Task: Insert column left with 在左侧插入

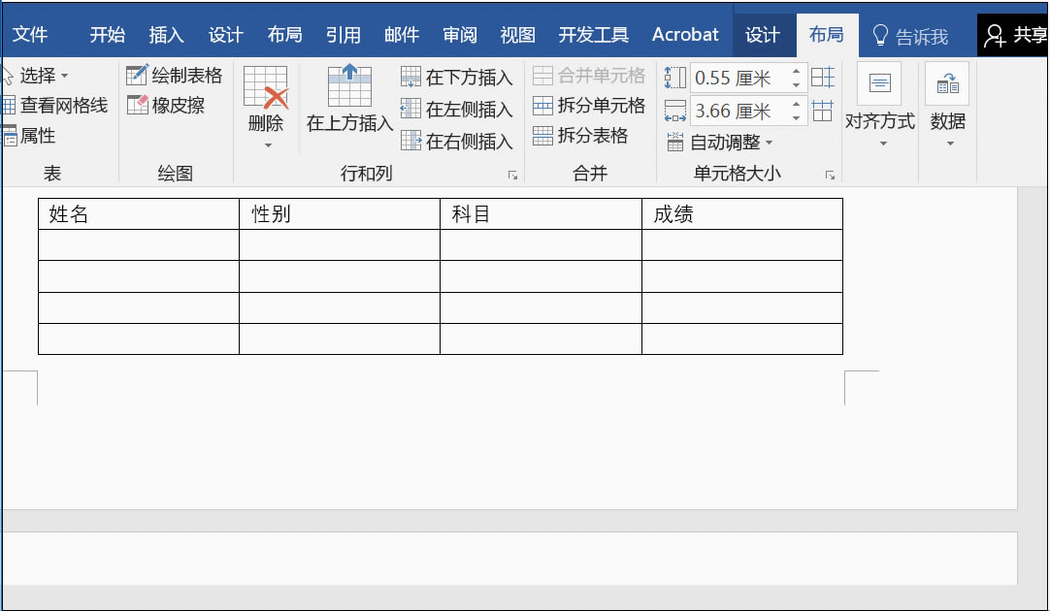Action: point(457,109)
